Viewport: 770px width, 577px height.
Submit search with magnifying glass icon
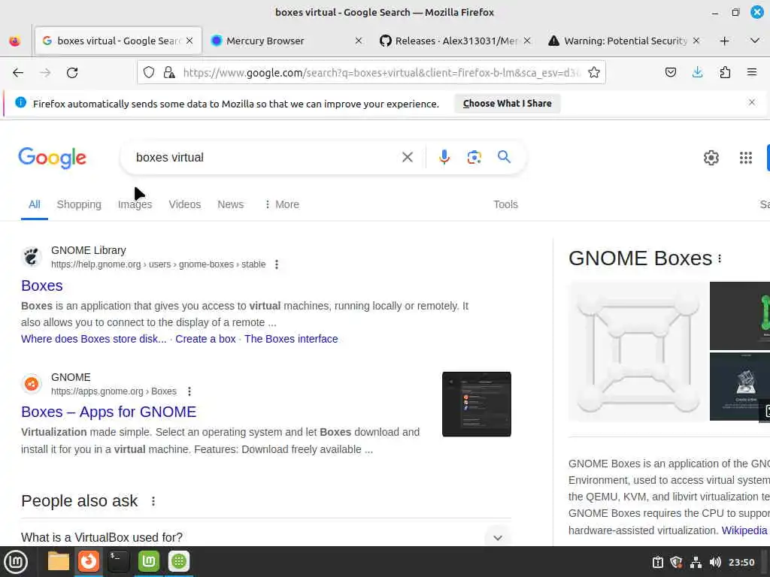click(504, 157)
